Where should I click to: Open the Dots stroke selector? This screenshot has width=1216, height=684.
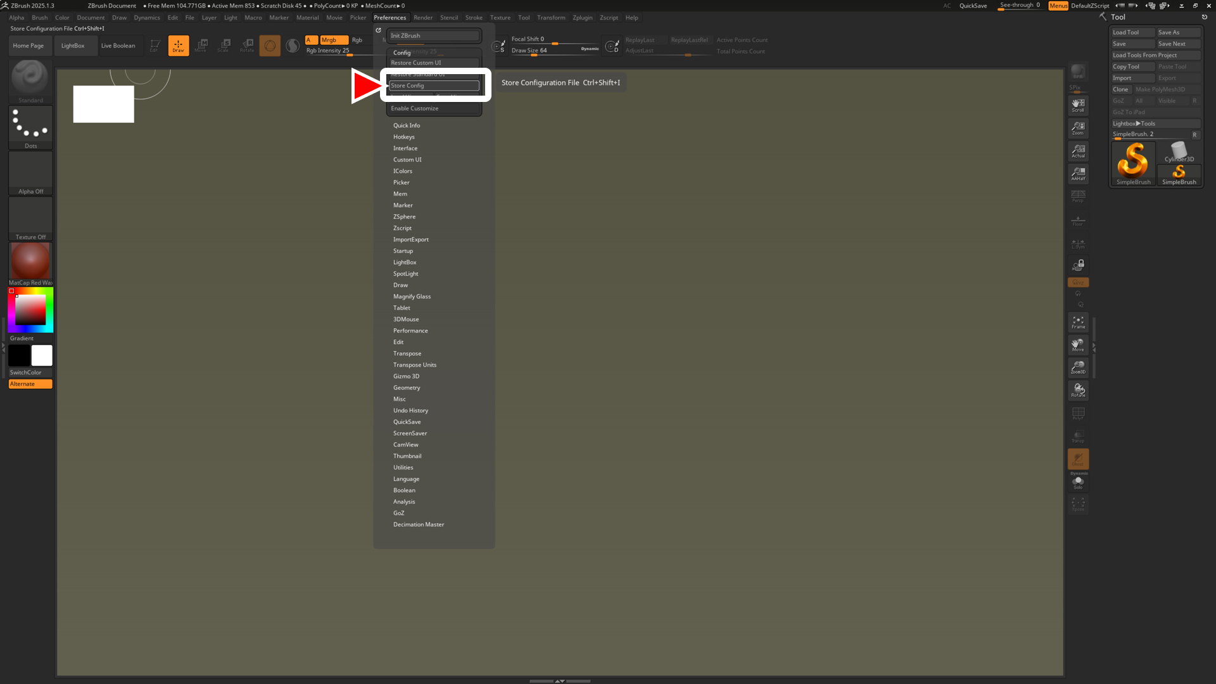[30, 127]
